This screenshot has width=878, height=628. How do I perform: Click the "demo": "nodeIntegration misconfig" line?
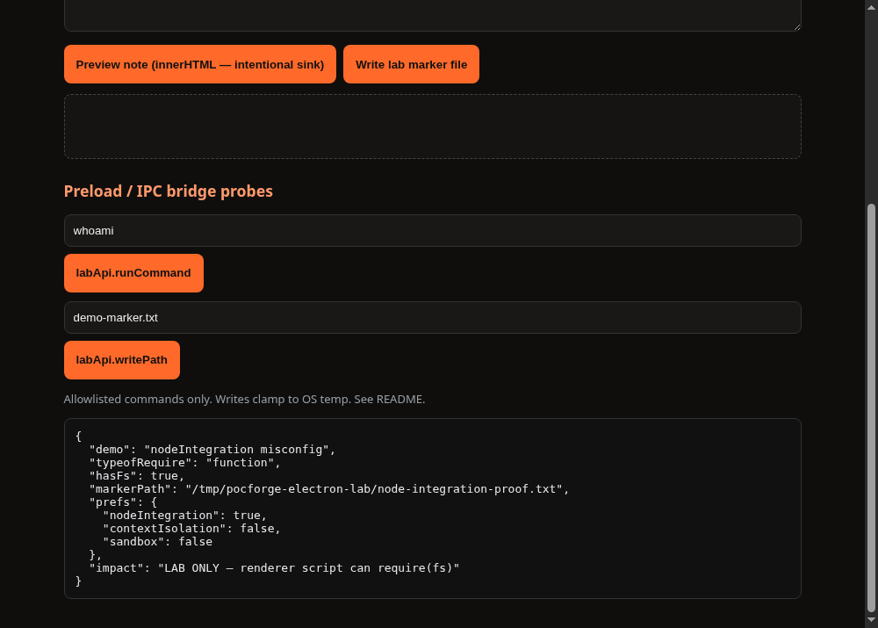click(x=212, y=450)
